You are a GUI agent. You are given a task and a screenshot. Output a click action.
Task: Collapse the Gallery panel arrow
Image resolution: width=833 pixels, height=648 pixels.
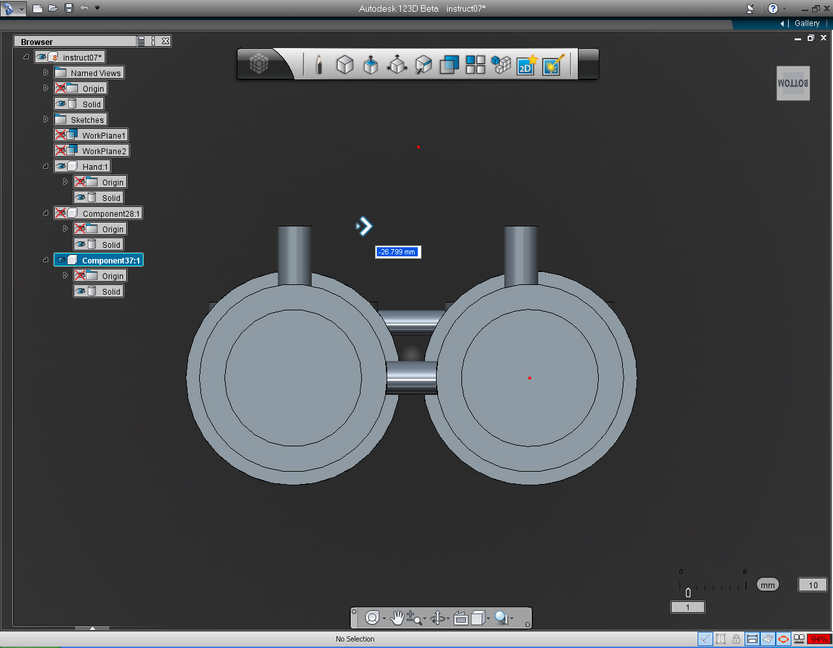[x=782, y=23]
